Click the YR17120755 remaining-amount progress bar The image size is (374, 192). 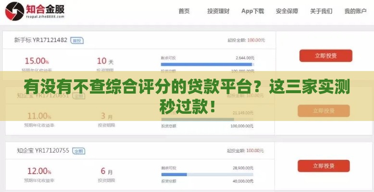coord(207,175)
